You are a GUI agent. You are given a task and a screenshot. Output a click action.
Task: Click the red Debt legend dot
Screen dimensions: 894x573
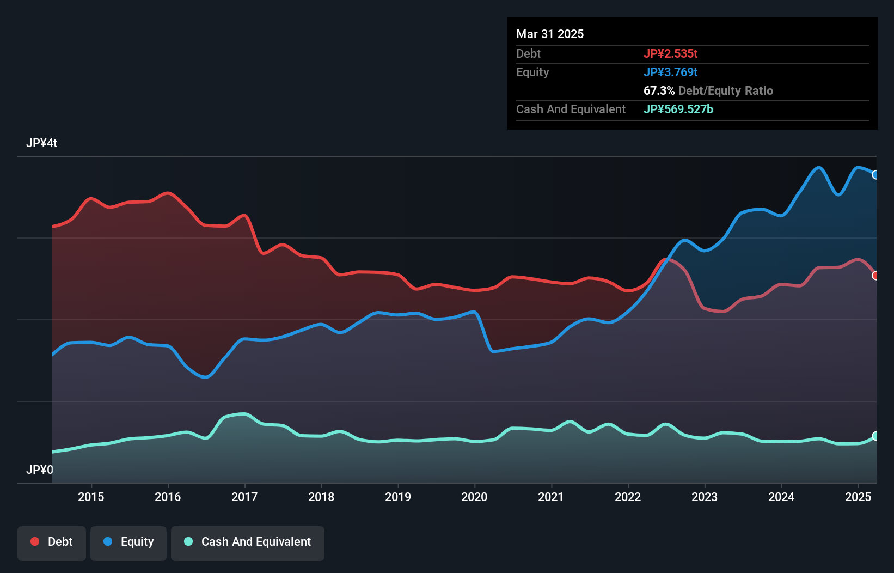coord(35,541)
